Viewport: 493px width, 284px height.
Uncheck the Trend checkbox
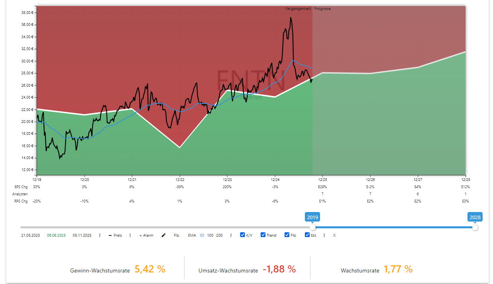coord(263,235)
